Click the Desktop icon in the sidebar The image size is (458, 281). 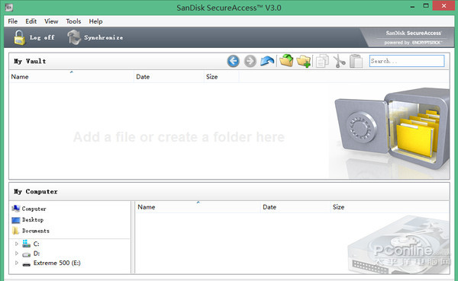coord(16,220)
